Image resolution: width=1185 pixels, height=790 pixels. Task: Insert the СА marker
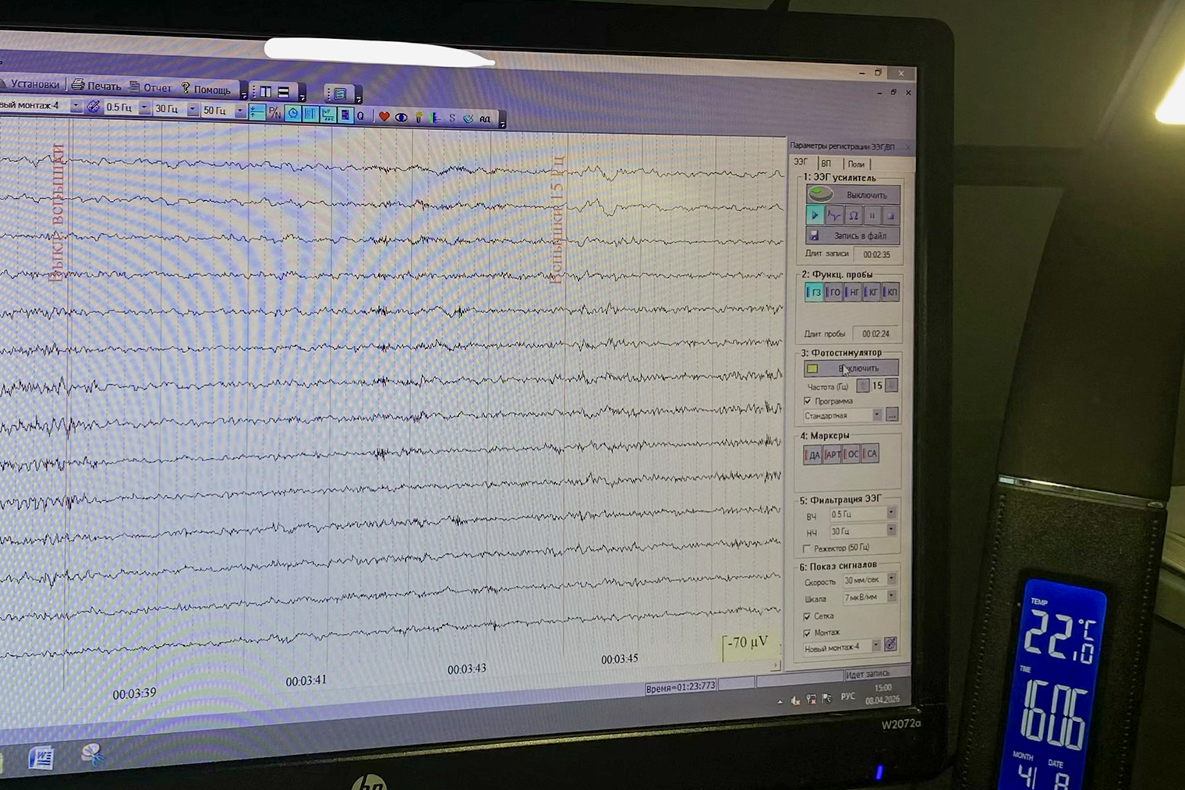click(x=870, y=453)
